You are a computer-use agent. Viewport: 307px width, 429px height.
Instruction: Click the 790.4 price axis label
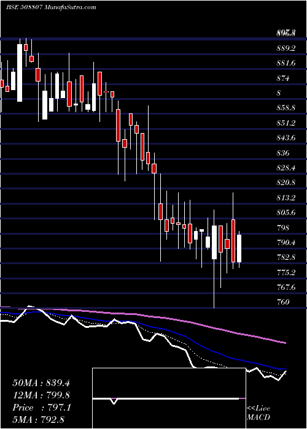click(286, 243)
